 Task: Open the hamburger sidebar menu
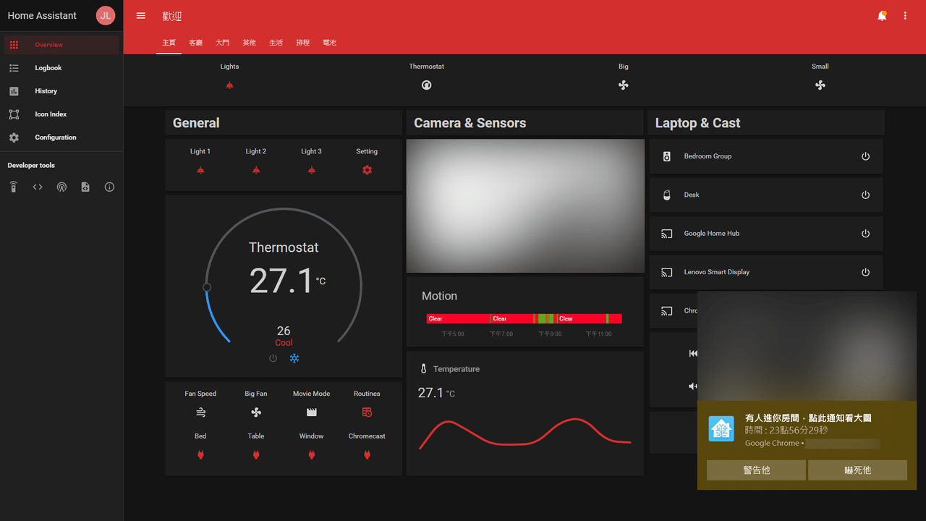[141, 16]
